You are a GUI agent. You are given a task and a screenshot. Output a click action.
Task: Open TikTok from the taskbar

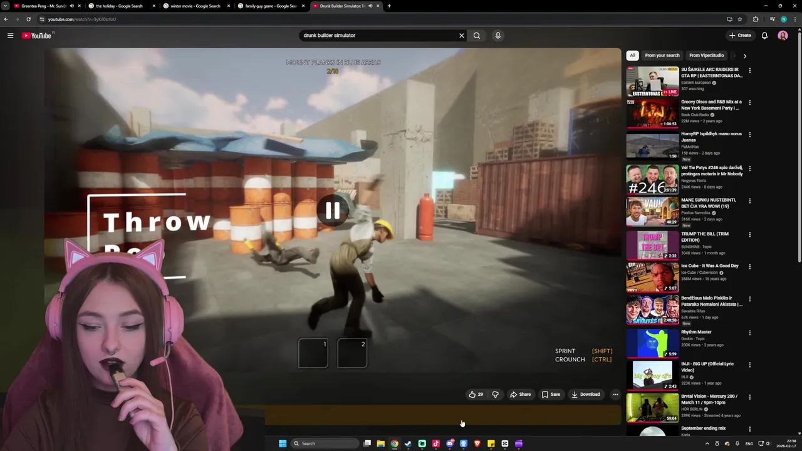(x=436, y=443)
